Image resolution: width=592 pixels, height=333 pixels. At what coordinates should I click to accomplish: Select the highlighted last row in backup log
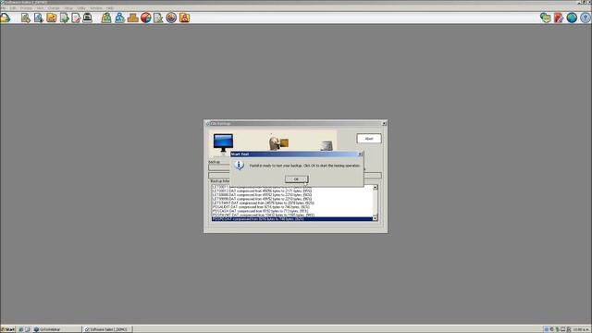(292, 219)
